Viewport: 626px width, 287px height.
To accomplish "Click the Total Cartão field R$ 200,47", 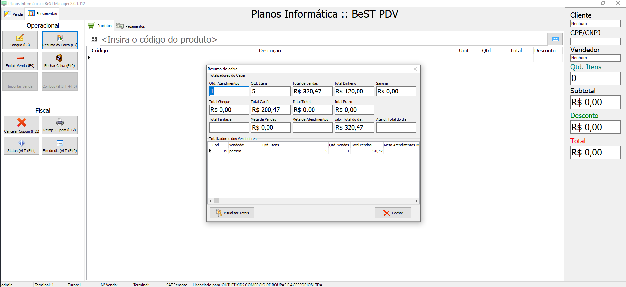I will click(x=271, y=110).
